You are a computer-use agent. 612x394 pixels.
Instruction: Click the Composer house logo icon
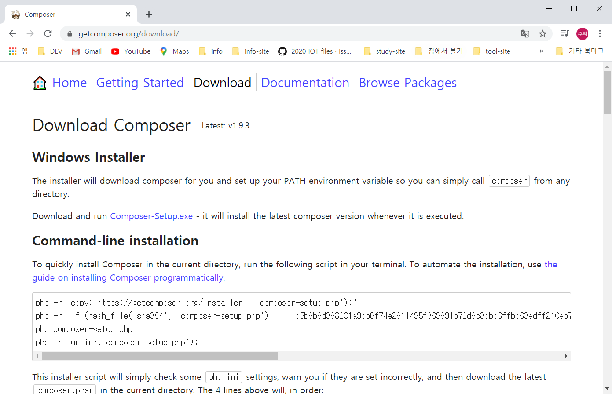40,83
